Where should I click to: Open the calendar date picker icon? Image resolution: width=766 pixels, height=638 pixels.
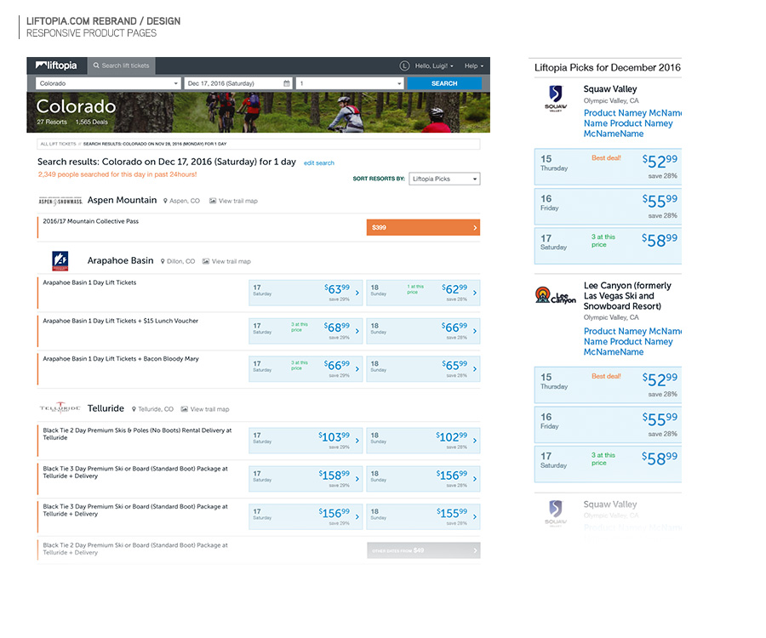tap(287, 83)
